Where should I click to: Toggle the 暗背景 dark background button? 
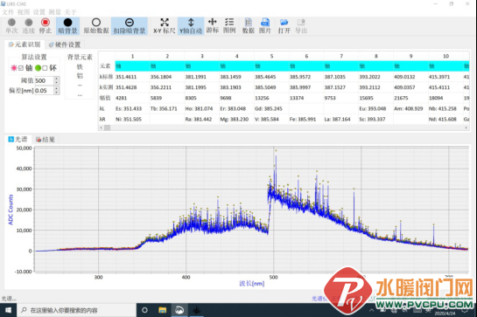[68, 26]
